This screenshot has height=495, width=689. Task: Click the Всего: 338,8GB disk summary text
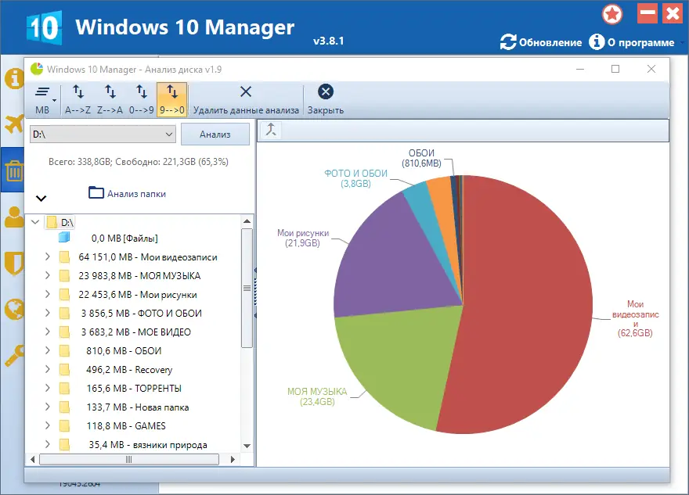tap(139, 162)
